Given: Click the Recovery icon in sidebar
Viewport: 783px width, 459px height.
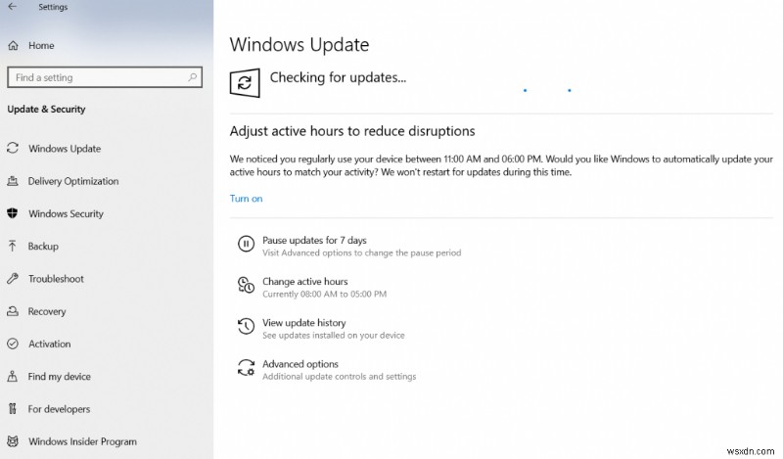Looking at the screenshot, I should pos(13,311).
